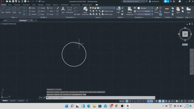
Task: Open the Insert ribbon tab
Action: point(10,5)
